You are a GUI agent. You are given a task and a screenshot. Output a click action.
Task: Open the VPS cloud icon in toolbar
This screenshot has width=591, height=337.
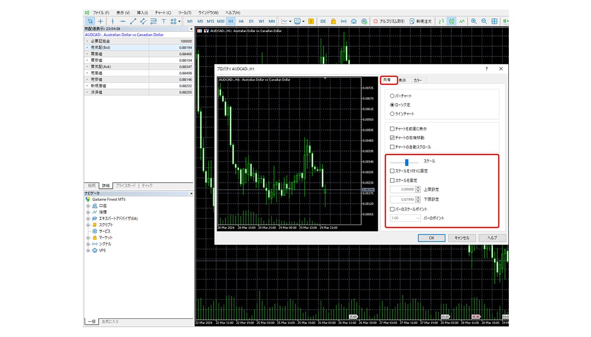click(x=354, y=21)
